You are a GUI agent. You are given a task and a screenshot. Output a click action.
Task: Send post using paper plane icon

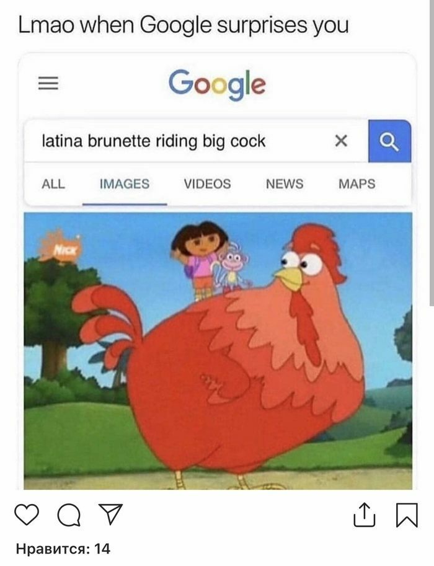pos(111,514)
